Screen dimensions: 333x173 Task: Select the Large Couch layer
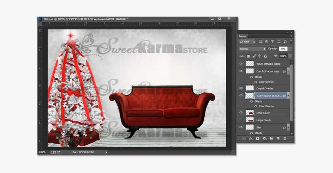(264, 120)
